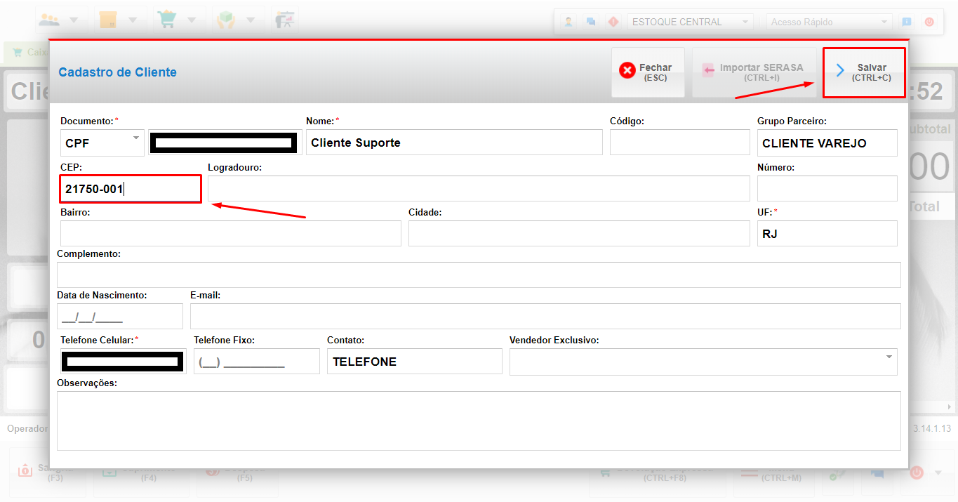Click the red power icon at top right

pos(929,22)
